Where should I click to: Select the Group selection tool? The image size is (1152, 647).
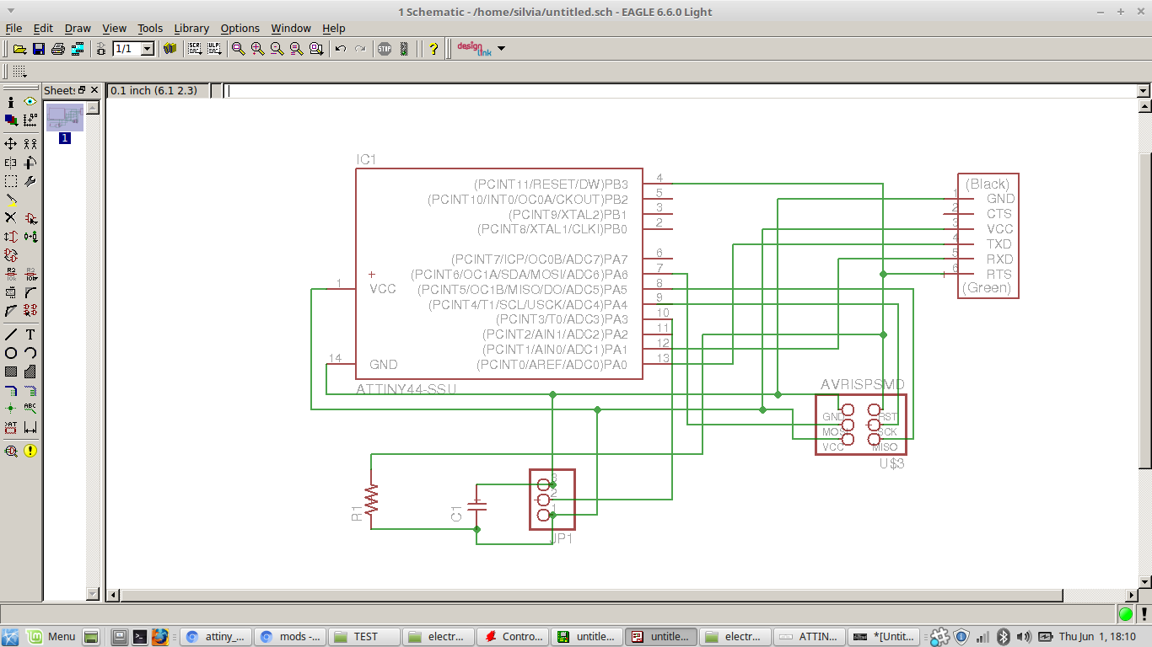pos(11,181)
